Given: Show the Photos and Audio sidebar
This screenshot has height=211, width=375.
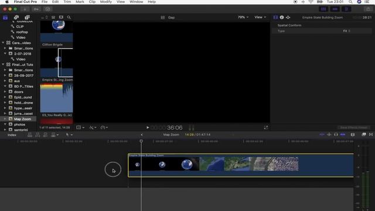Looking at the screenshot, I should point(16,17).
